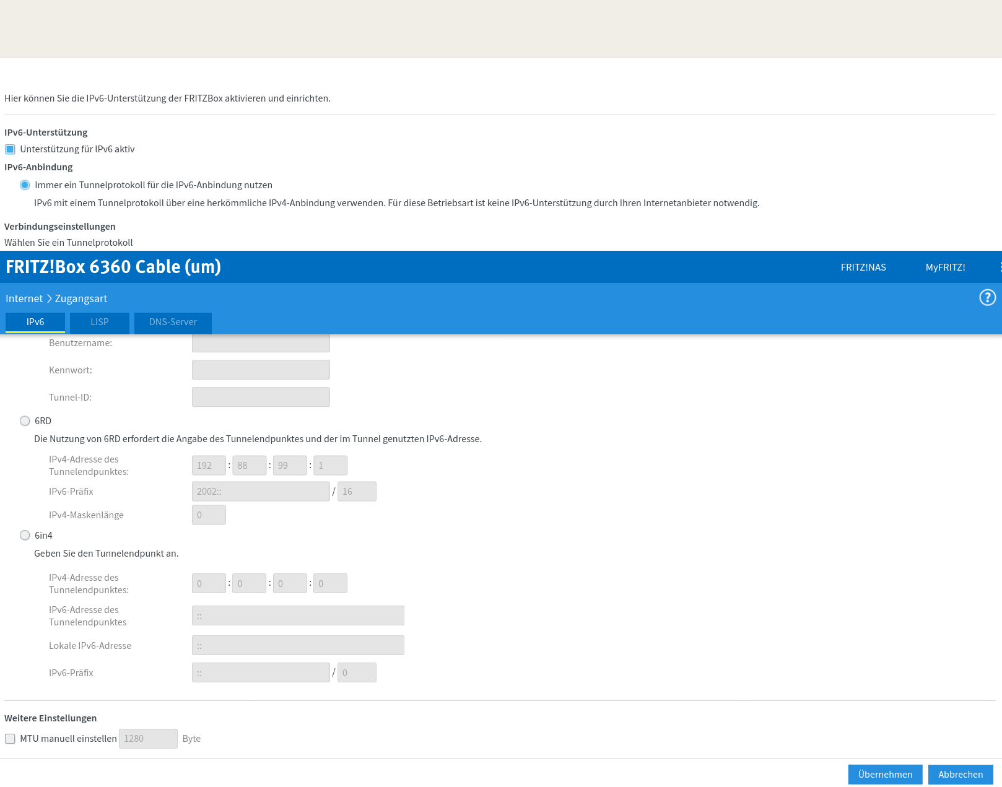Open FRITZ!NAS from the header
Viewport: 1002px width, 787px height.
click(x=863, y=267)
